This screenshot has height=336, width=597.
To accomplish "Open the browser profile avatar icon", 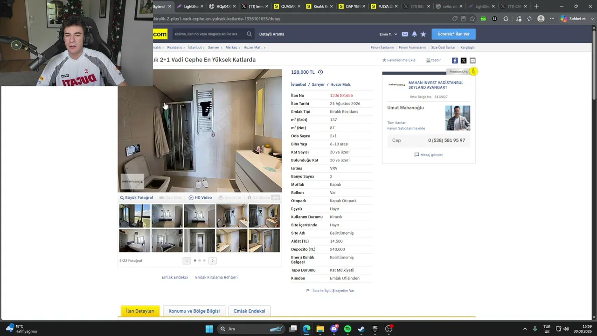I will 541,19.
